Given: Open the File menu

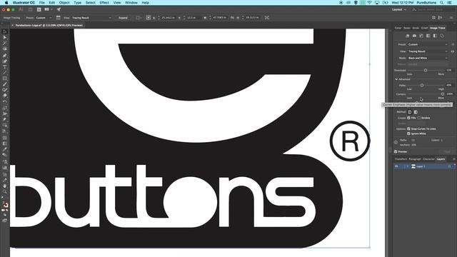Looking at the screenshot, I should 42,3.
